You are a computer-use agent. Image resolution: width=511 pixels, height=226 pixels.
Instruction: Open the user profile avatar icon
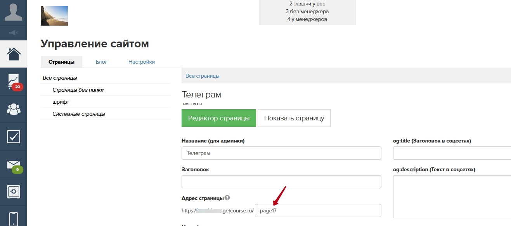tap(14, 12)
